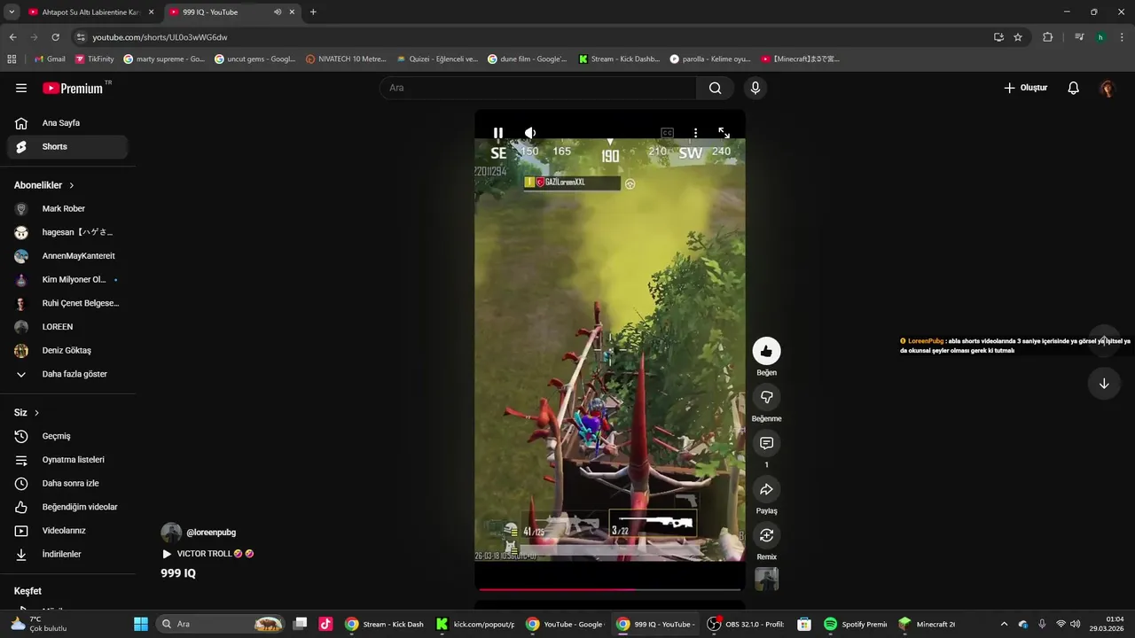The height and width of the screenshot is (638, 1135).
Task: Go to next Short with down arrow
Action: coord(1104,384)
